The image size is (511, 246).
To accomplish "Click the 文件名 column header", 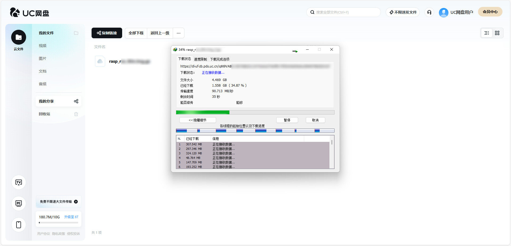I will pos(100,47).
